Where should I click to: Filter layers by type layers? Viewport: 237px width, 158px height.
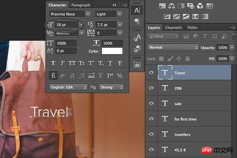205,36
